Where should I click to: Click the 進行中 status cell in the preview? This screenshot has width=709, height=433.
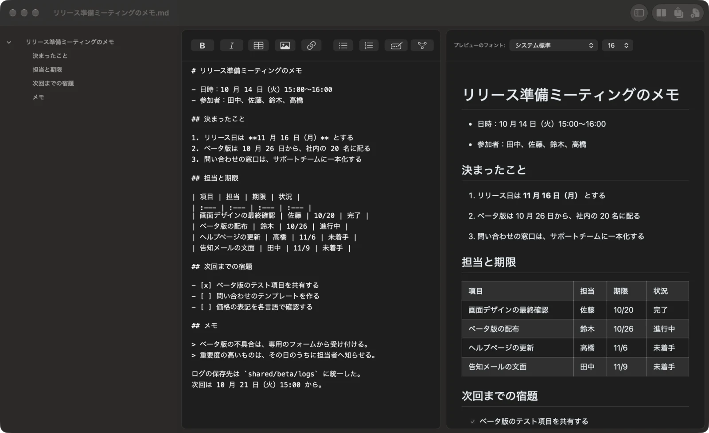(x=668, y=329)
